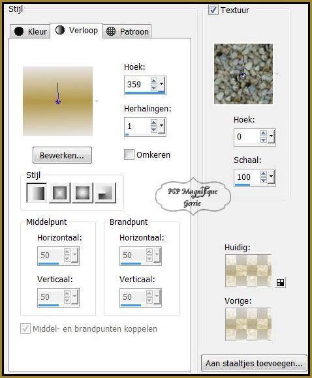Select the rectangular gradient style icon

click(59, 193)
